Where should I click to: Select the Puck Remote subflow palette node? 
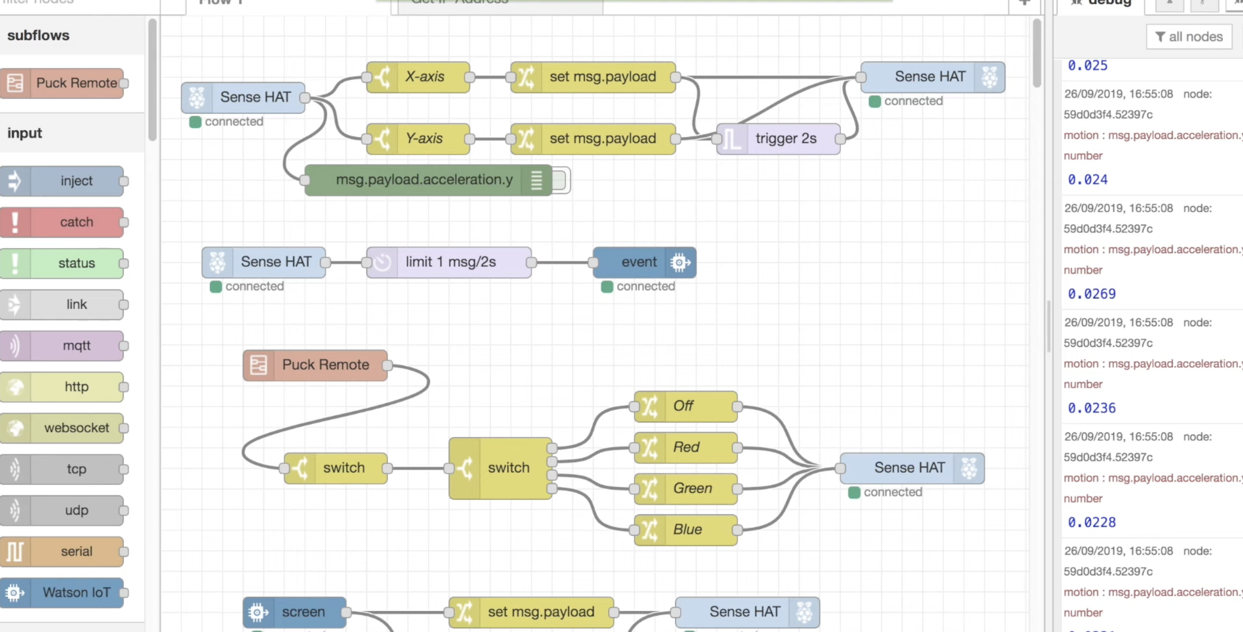click(x=62, y=83)
